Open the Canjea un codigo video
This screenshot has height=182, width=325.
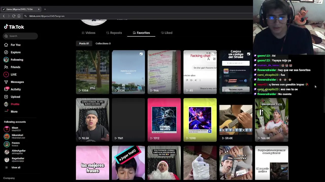(236, 72)
